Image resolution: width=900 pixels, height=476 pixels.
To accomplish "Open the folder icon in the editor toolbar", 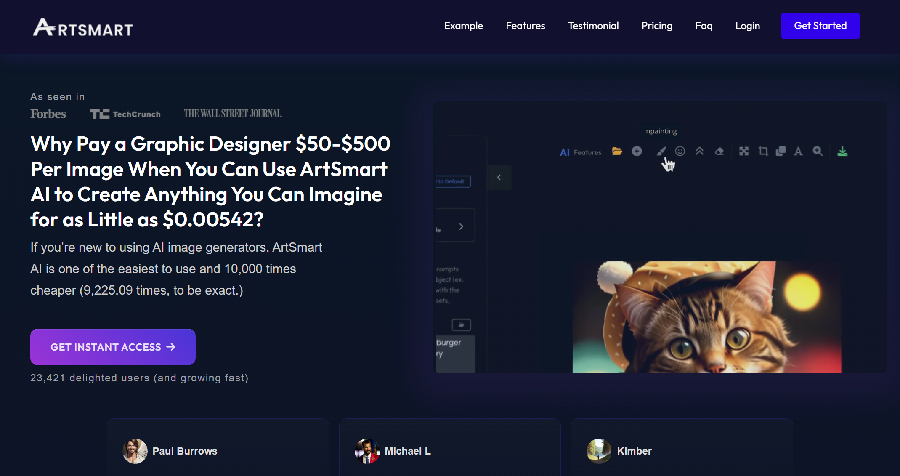I will 617,152.
